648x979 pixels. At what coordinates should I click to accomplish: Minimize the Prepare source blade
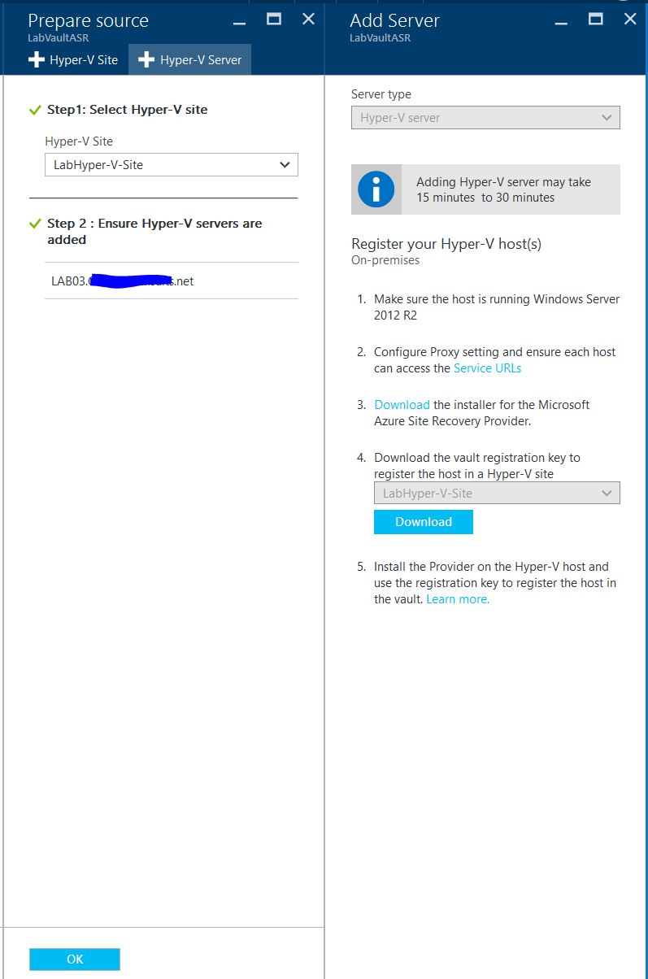point(239,20)
